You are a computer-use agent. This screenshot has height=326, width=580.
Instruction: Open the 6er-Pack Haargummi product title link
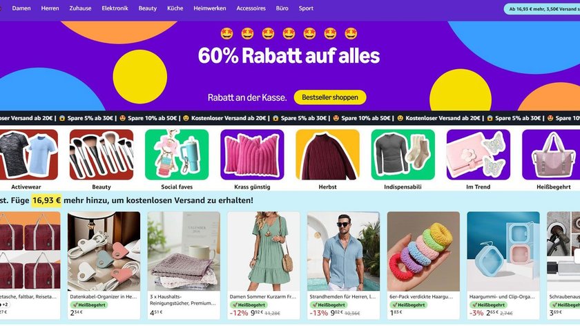point(421,296)
